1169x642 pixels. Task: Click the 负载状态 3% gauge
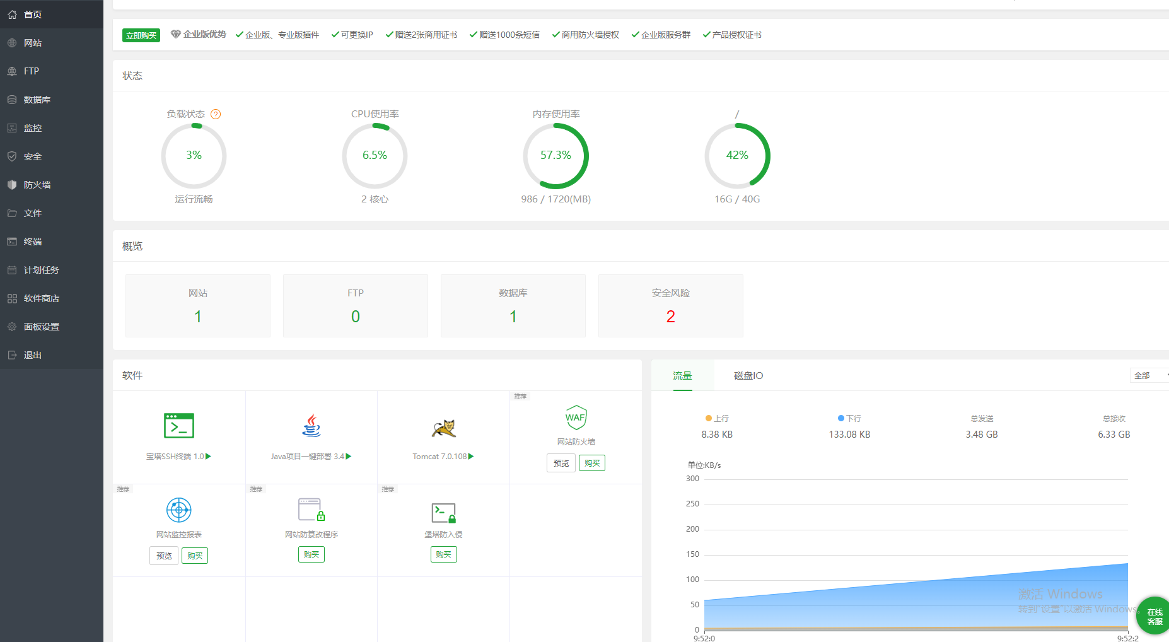pos(194,156)
